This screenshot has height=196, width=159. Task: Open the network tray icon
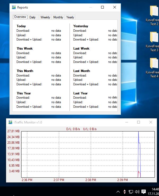131,192
